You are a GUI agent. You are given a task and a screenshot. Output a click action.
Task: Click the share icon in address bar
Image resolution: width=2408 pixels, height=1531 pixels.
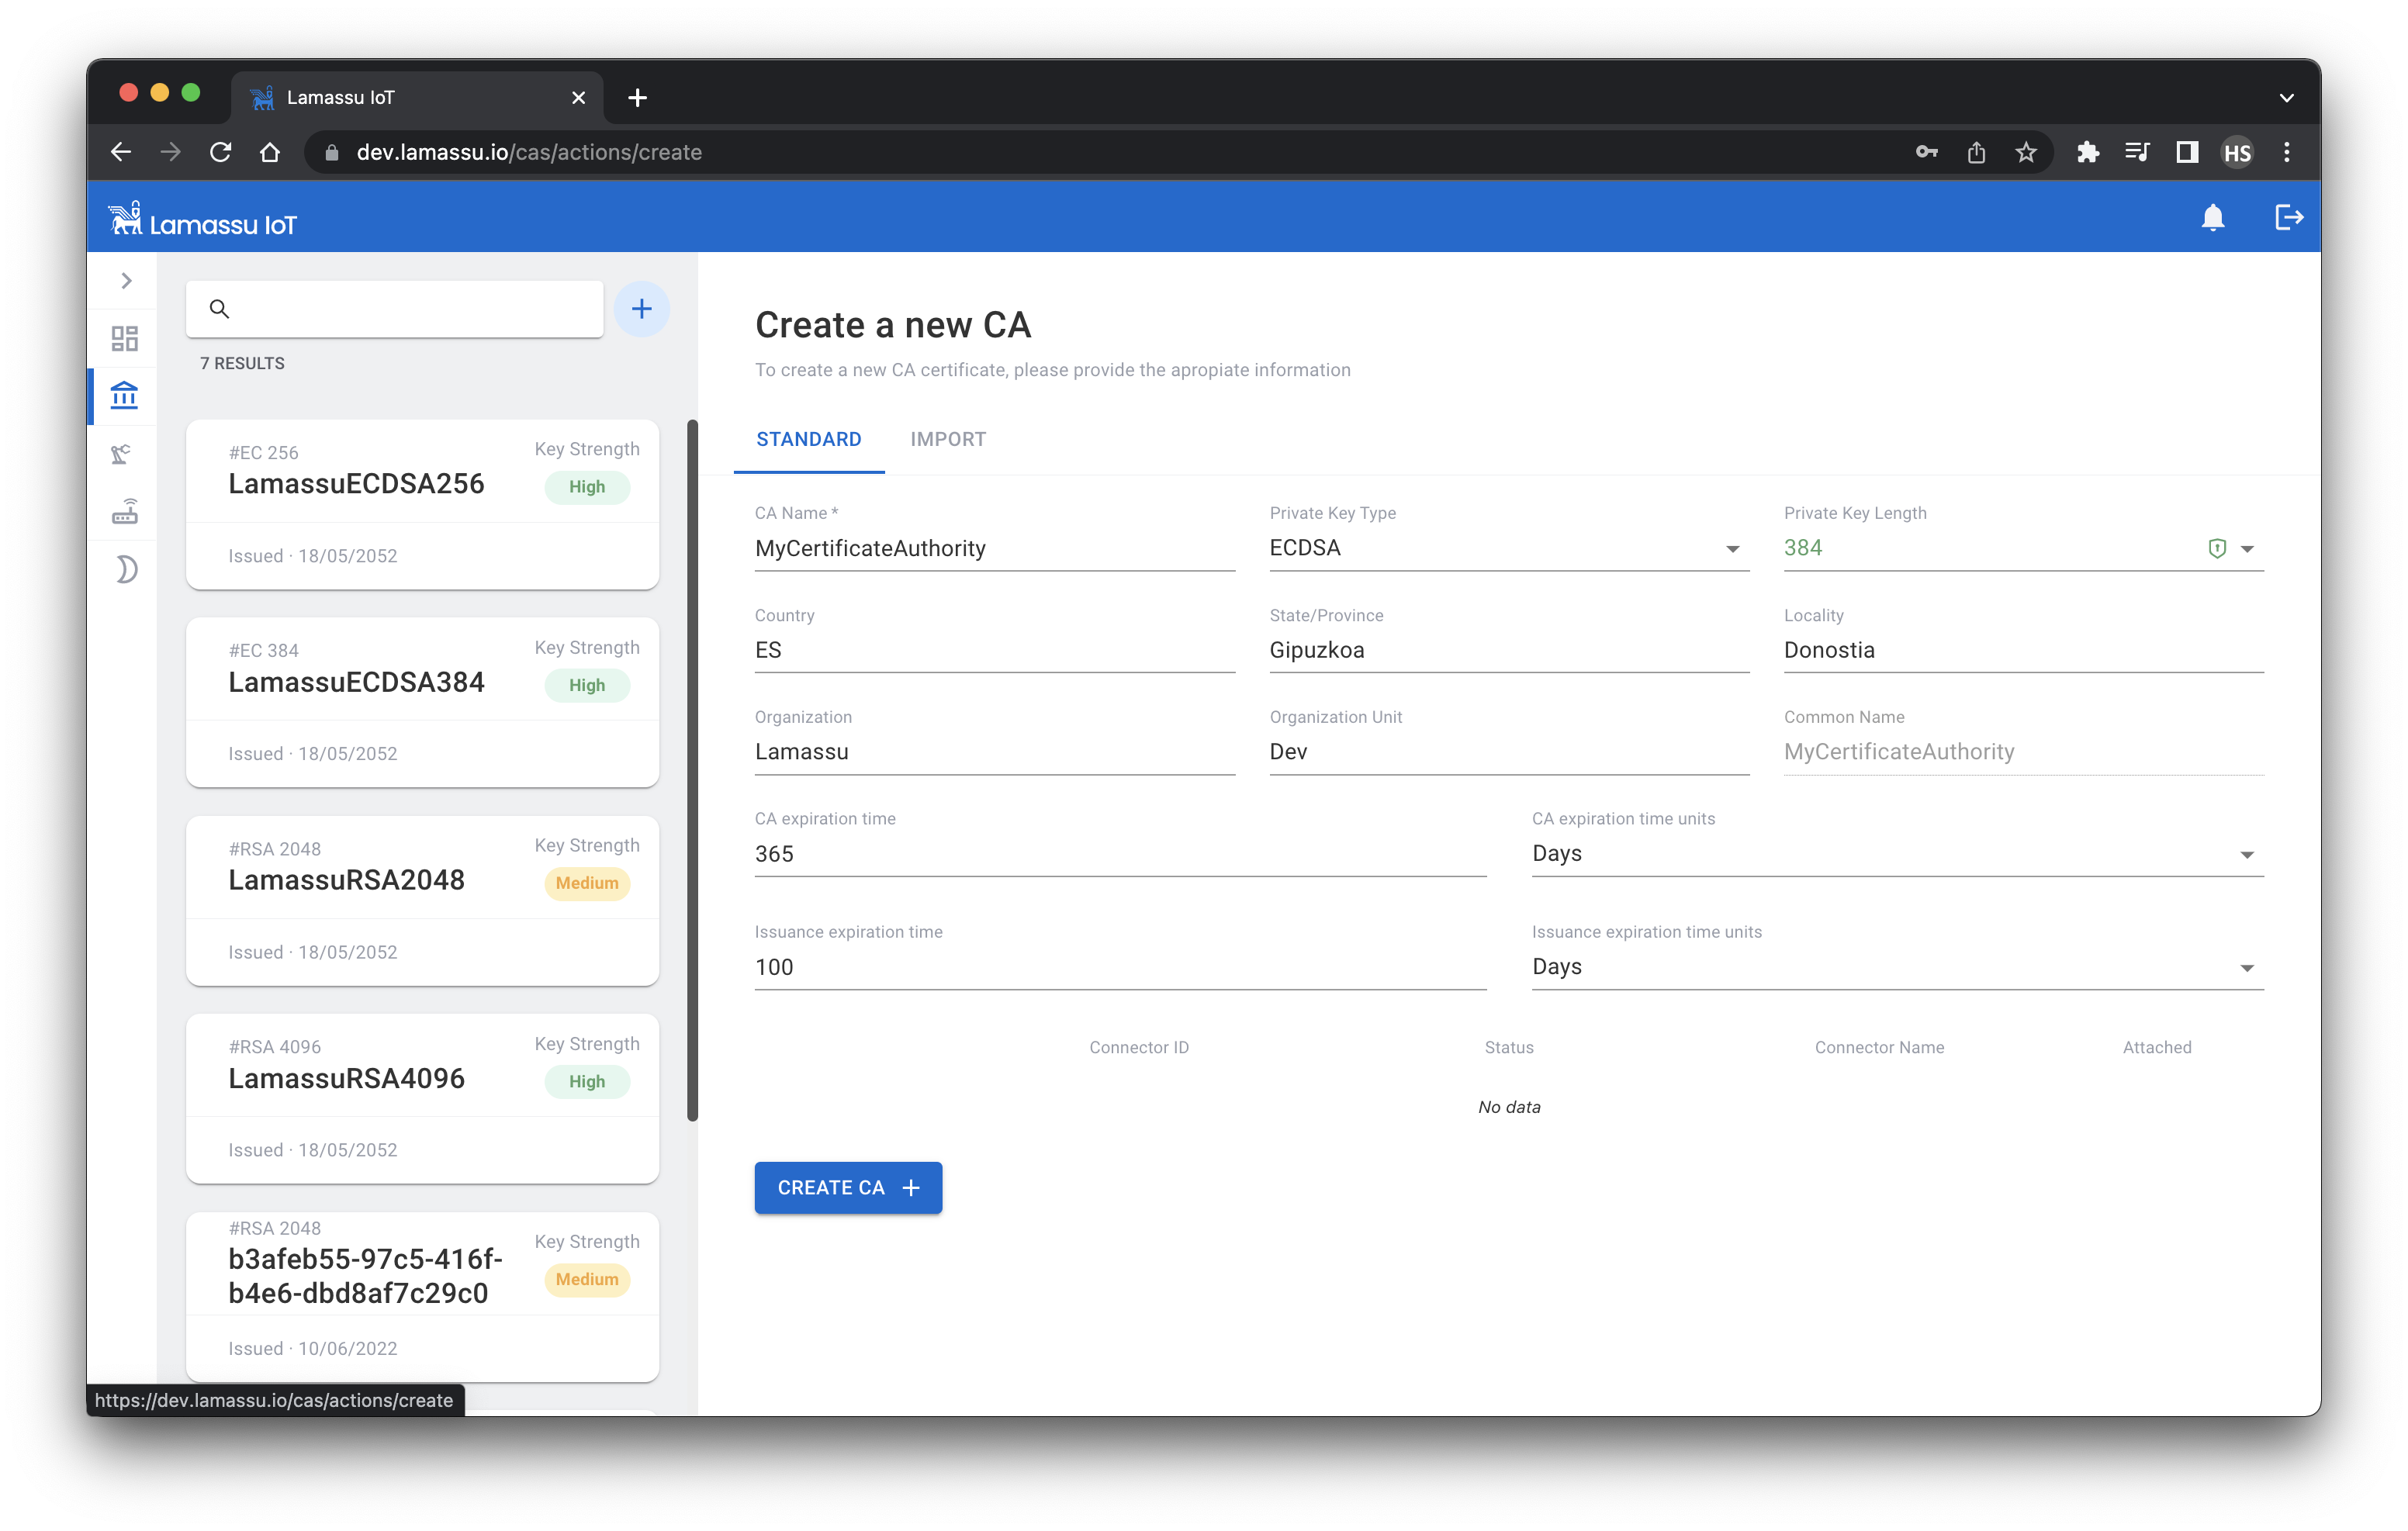1976,152
